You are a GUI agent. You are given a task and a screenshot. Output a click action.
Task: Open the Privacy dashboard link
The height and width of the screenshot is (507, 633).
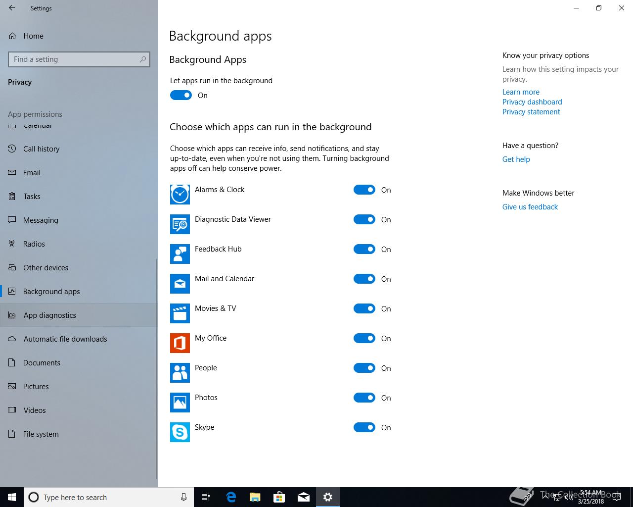532,101
